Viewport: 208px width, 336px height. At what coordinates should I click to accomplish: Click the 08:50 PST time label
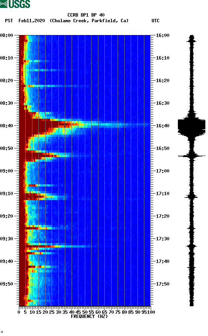[7, 148]
